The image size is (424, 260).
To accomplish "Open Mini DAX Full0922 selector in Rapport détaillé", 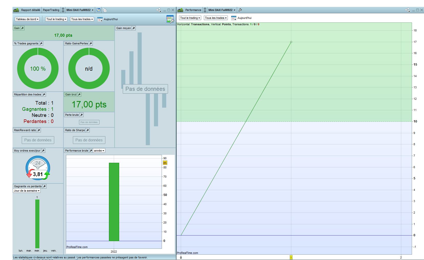I will (80, 10).
